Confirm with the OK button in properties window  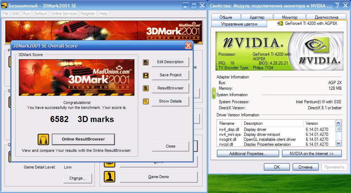pyautogui.click(x=277, y=167)
